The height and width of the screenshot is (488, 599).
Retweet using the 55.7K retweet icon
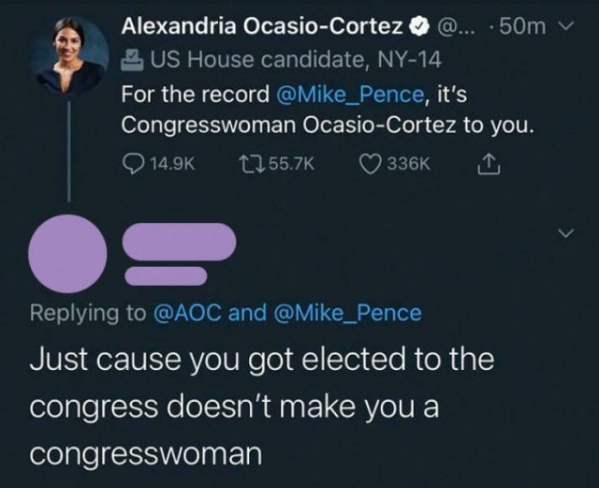click(252, 164)
